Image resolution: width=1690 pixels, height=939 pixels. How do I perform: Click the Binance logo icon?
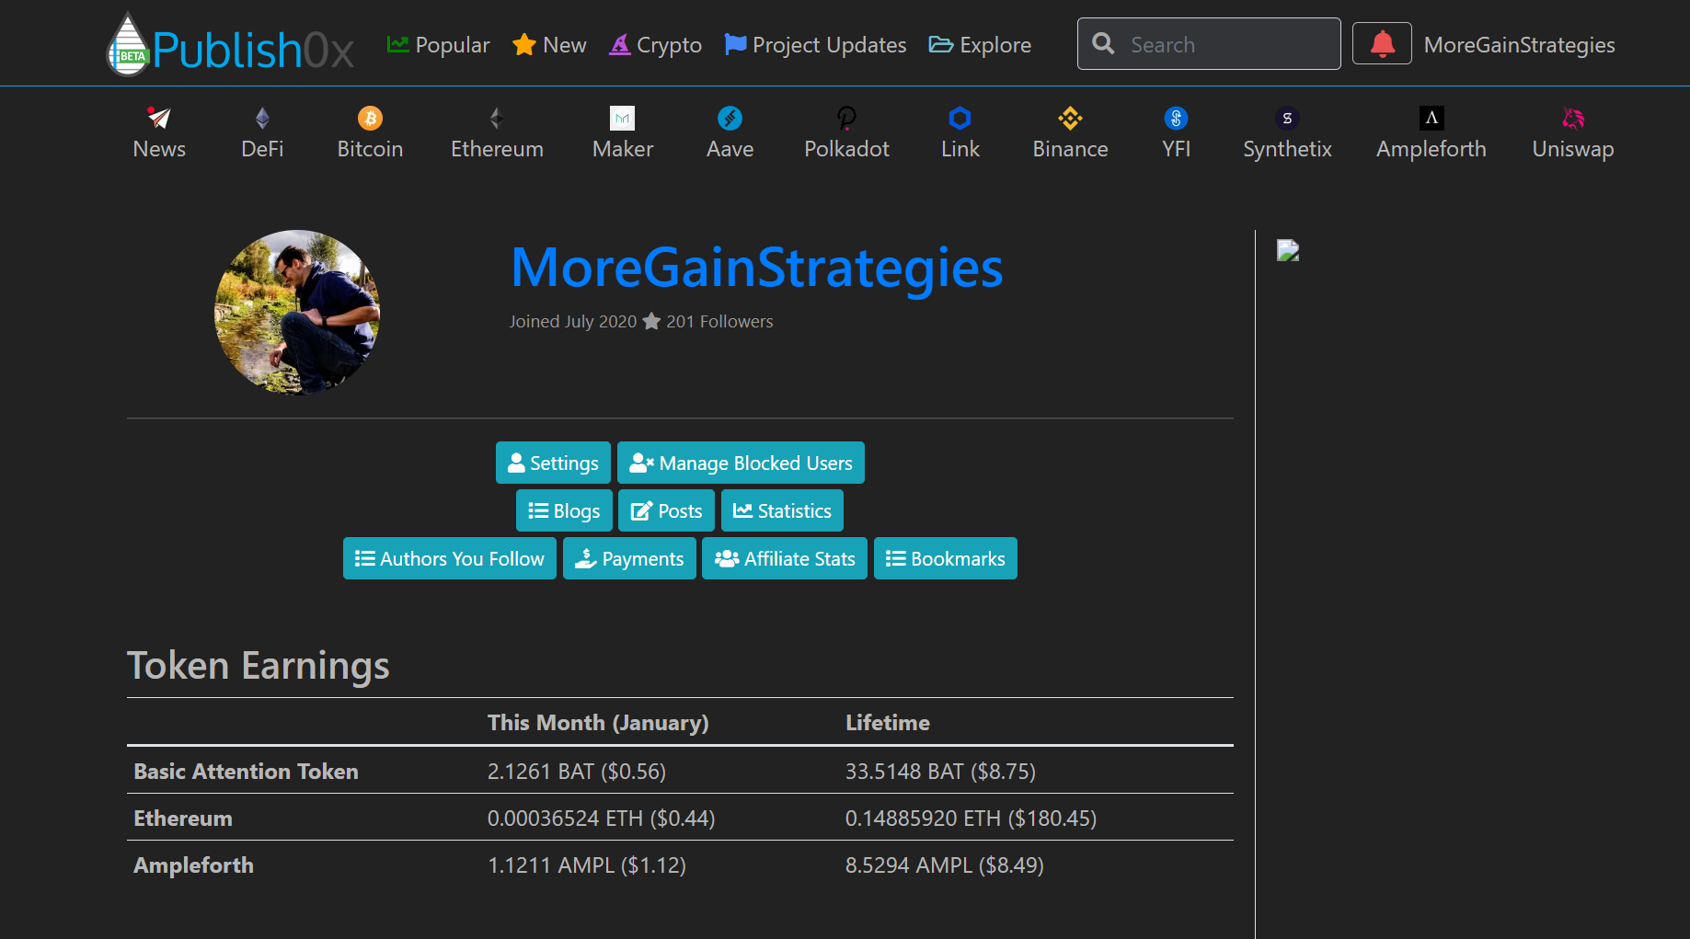[1070, 118]
